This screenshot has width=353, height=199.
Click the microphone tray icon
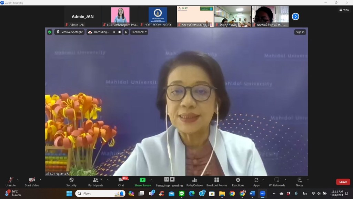point(296,193)
